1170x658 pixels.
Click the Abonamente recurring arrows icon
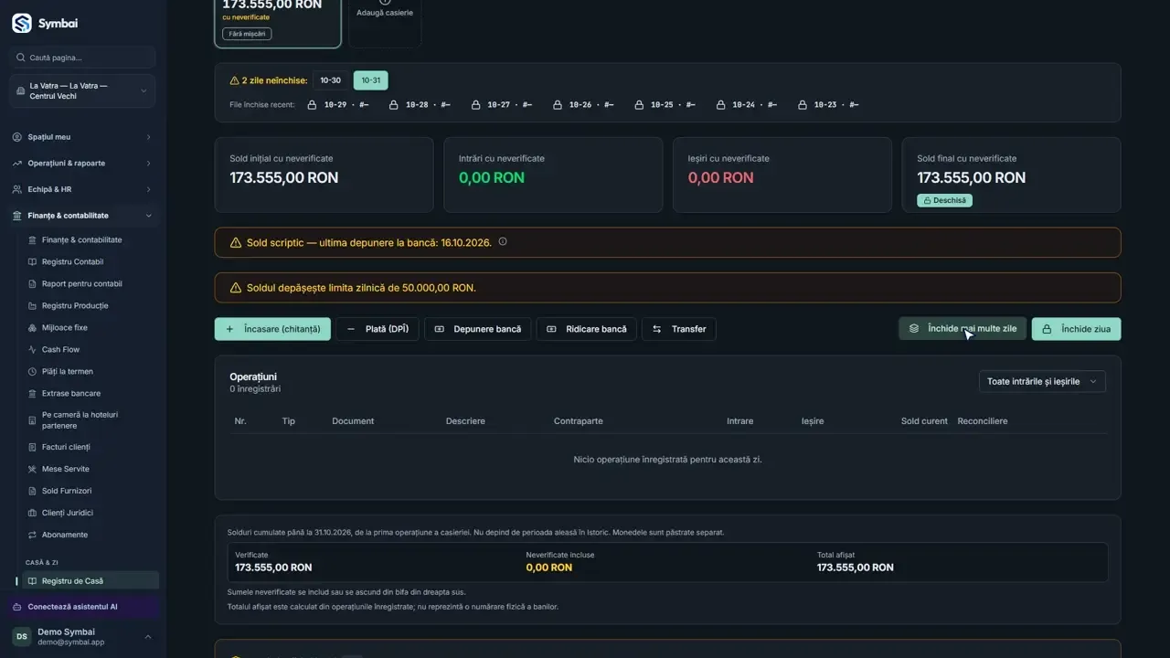(x=33, y=535)
